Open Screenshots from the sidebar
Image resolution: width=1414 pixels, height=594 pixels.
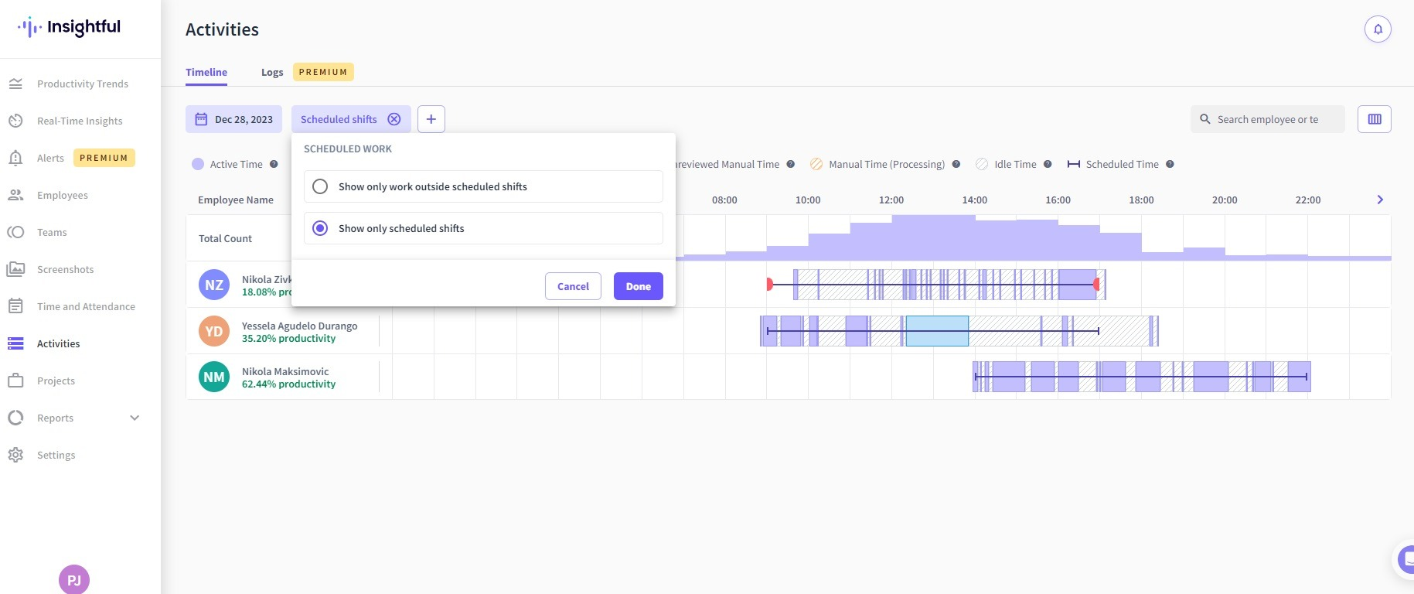click(65, 269)
